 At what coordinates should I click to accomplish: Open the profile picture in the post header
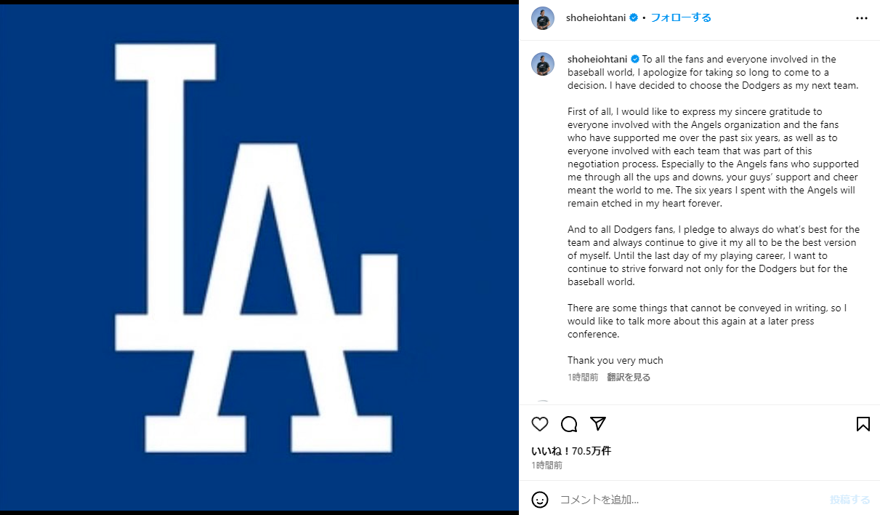[x=543, y=18]
